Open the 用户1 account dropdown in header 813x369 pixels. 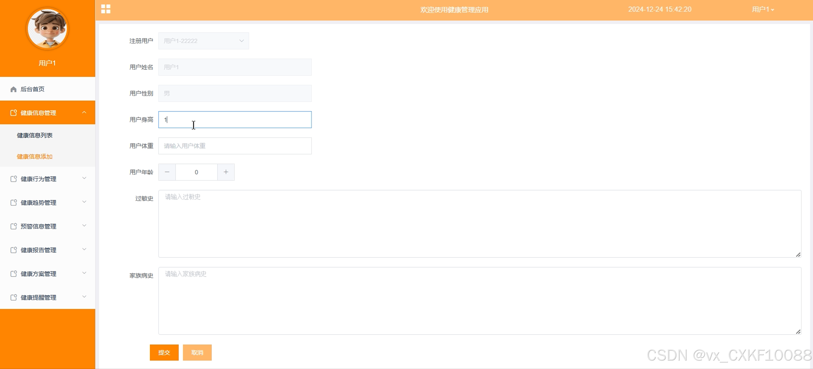click(x=762, y=10)
